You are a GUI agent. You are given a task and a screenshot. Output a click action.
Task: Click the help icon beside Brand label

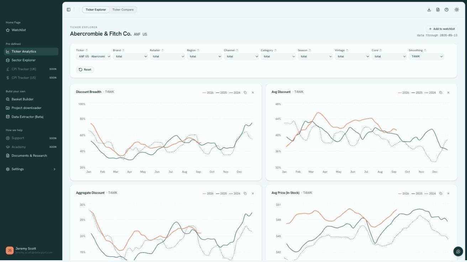pyautogui.click(x=123, y=51)
